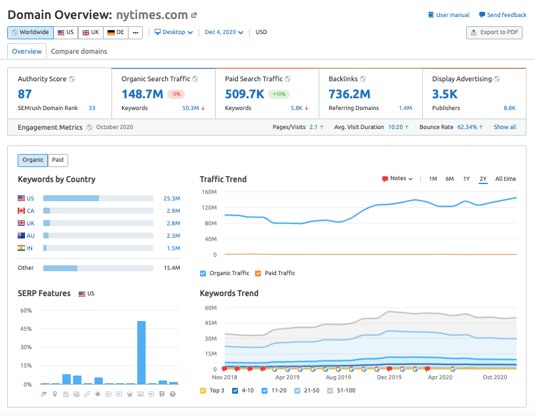
Task: Click the rectangular video play SERP icon
Action: pos(119,394)
